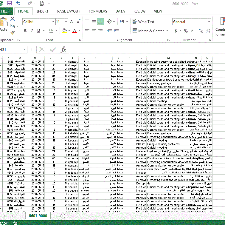This screenshot has height=225, width=225.
Task: Switch to the VIEW tab
Action: (158, 11)
